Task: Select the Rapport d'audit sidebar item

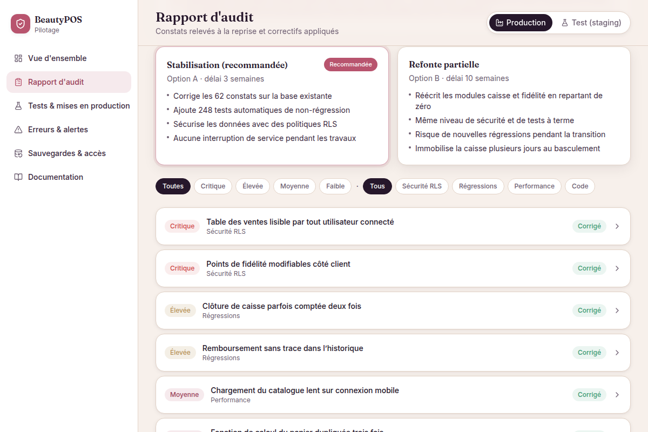Action: [x=69, y=82]
